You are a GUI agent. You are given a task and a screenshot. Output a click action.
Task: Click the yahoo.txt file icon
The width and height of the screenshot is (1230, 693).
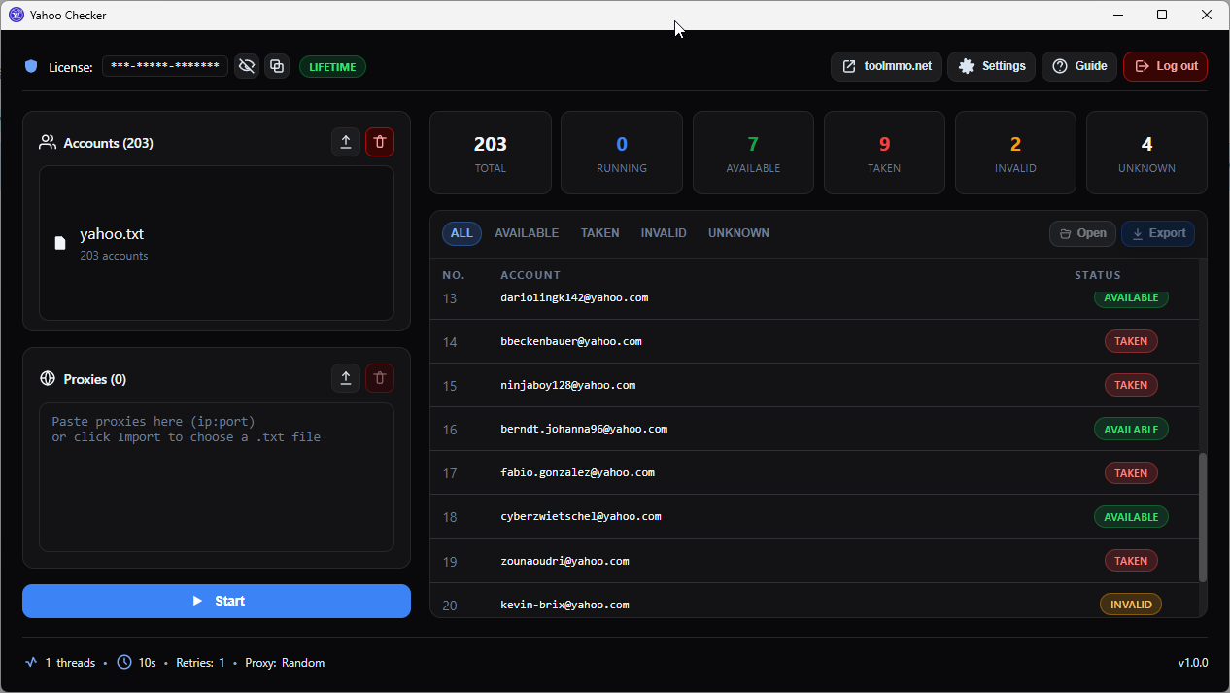[60, 243]
